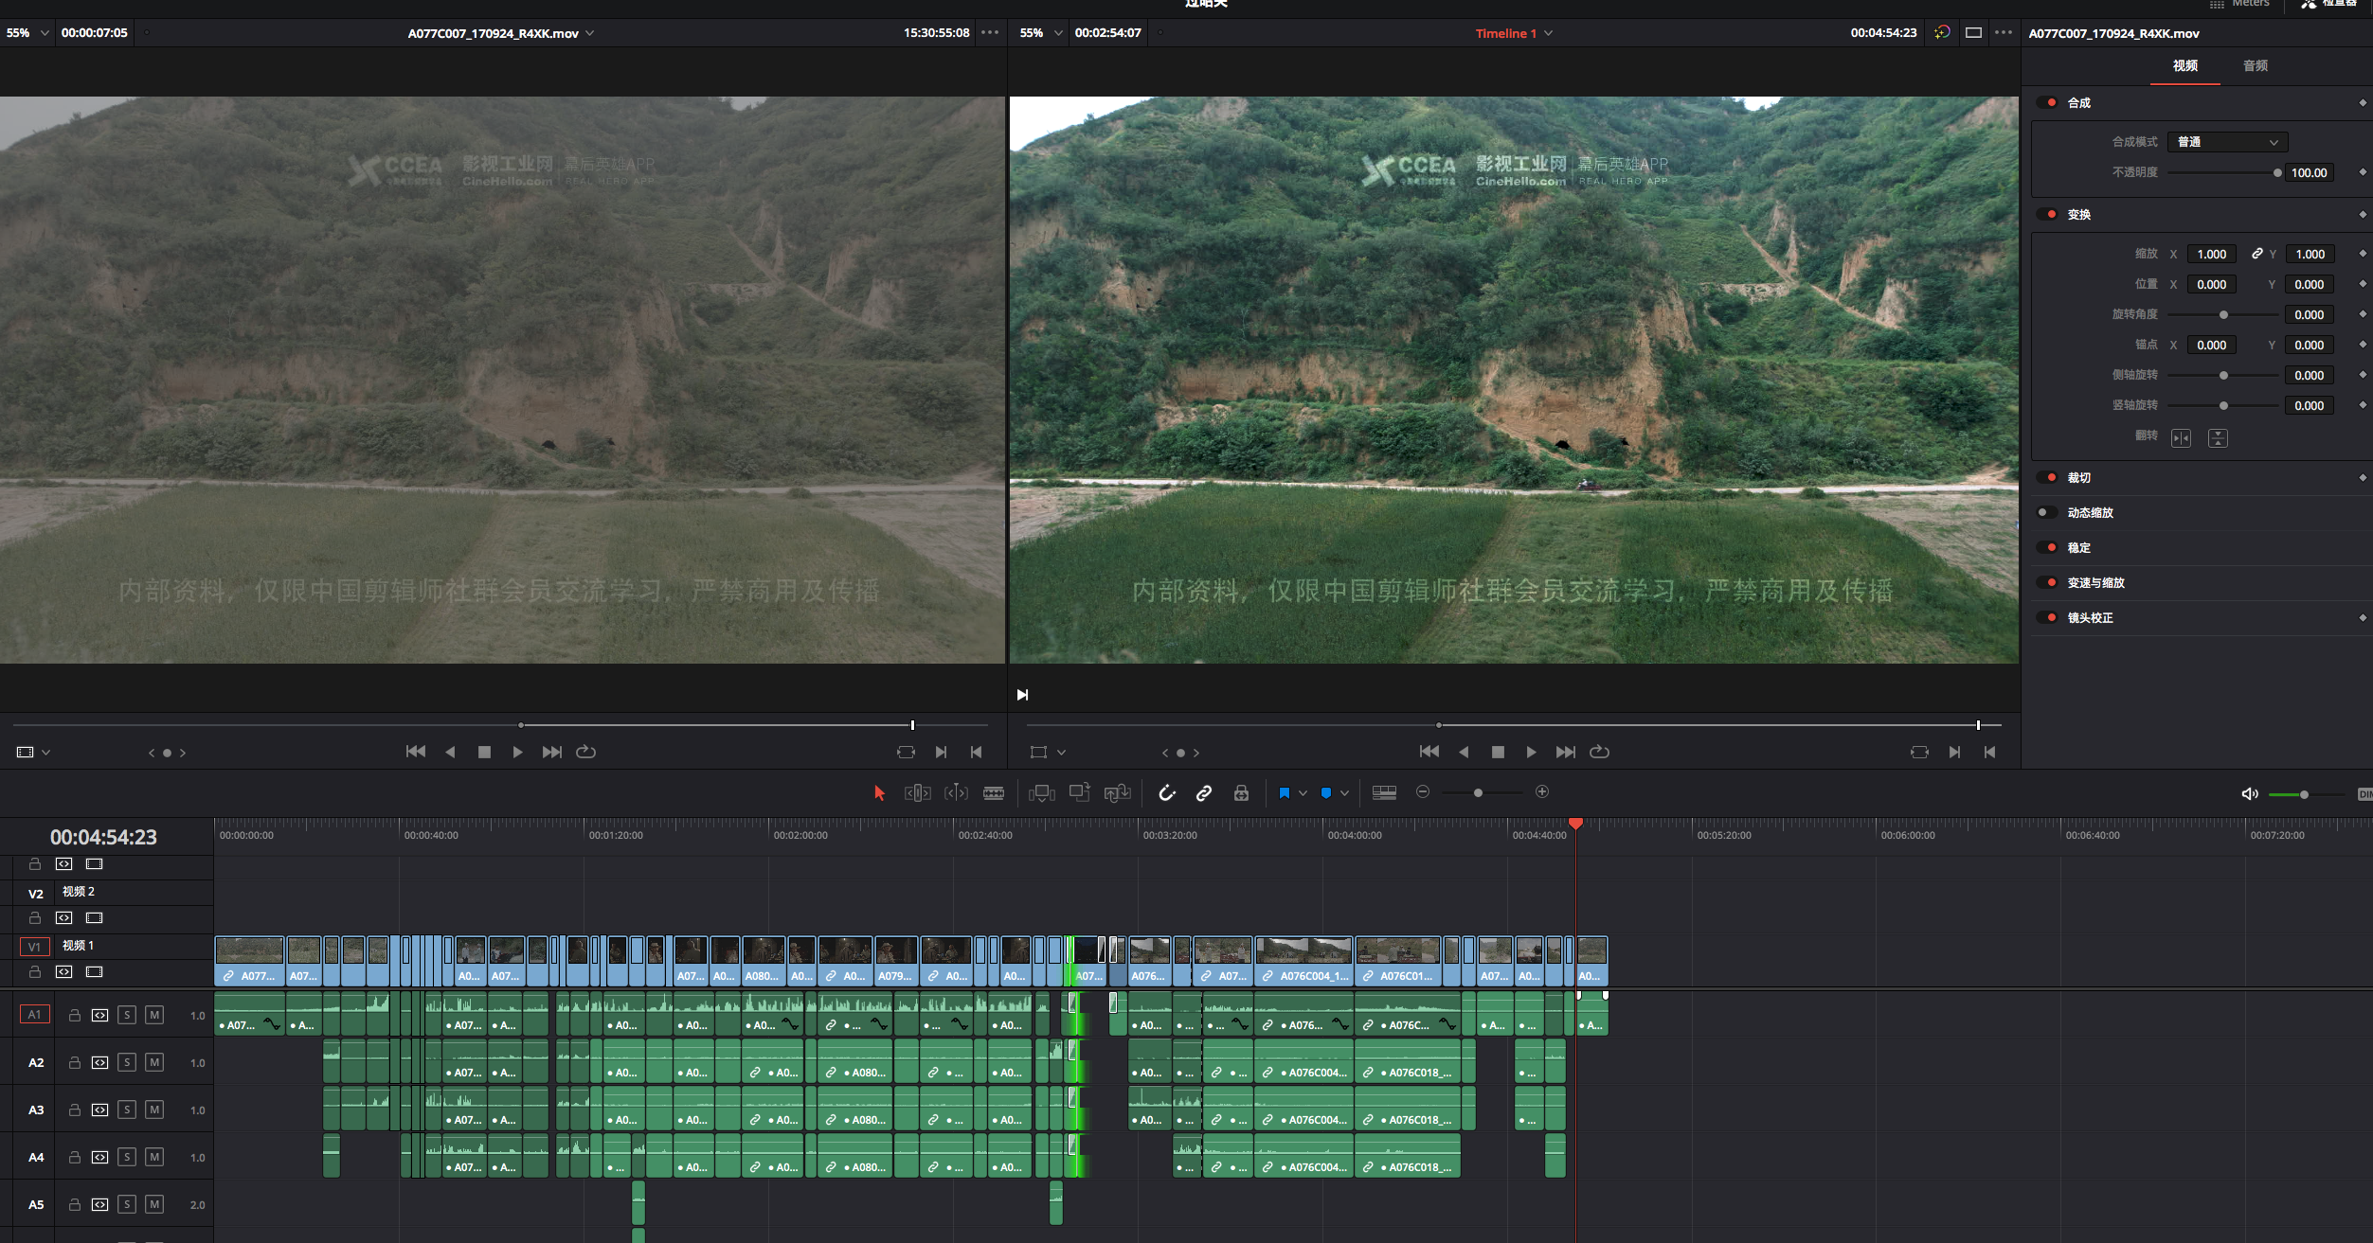Image resolution: width=2373 pixels, height=1243 pixels.
Task: Click timeline zoom-in plus icon
Action: click(1542, 791)
